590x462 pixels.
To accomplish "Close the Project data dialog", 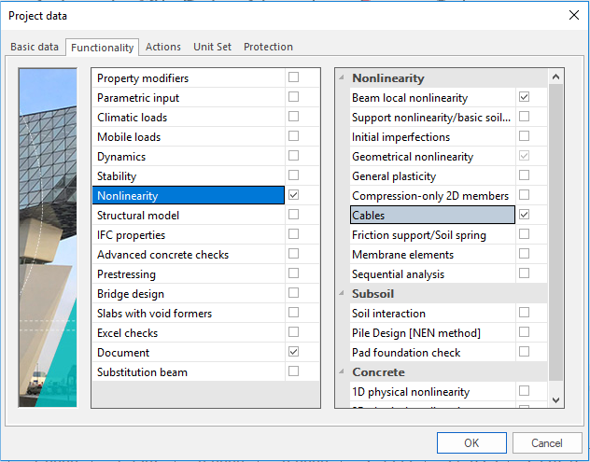I will [572, 15].
